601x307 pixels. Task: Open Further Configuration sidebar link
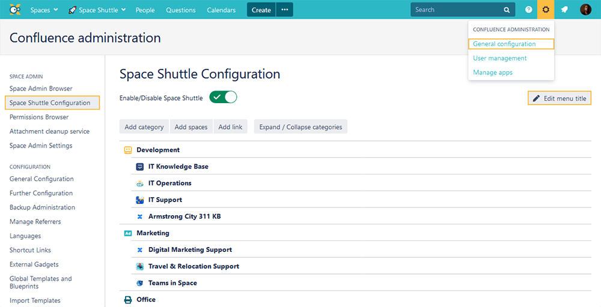41,193
